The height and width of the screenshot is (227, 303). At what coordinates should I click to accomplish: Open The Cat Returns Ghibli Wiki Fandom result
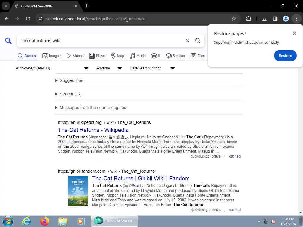click(x=141, y=178)
